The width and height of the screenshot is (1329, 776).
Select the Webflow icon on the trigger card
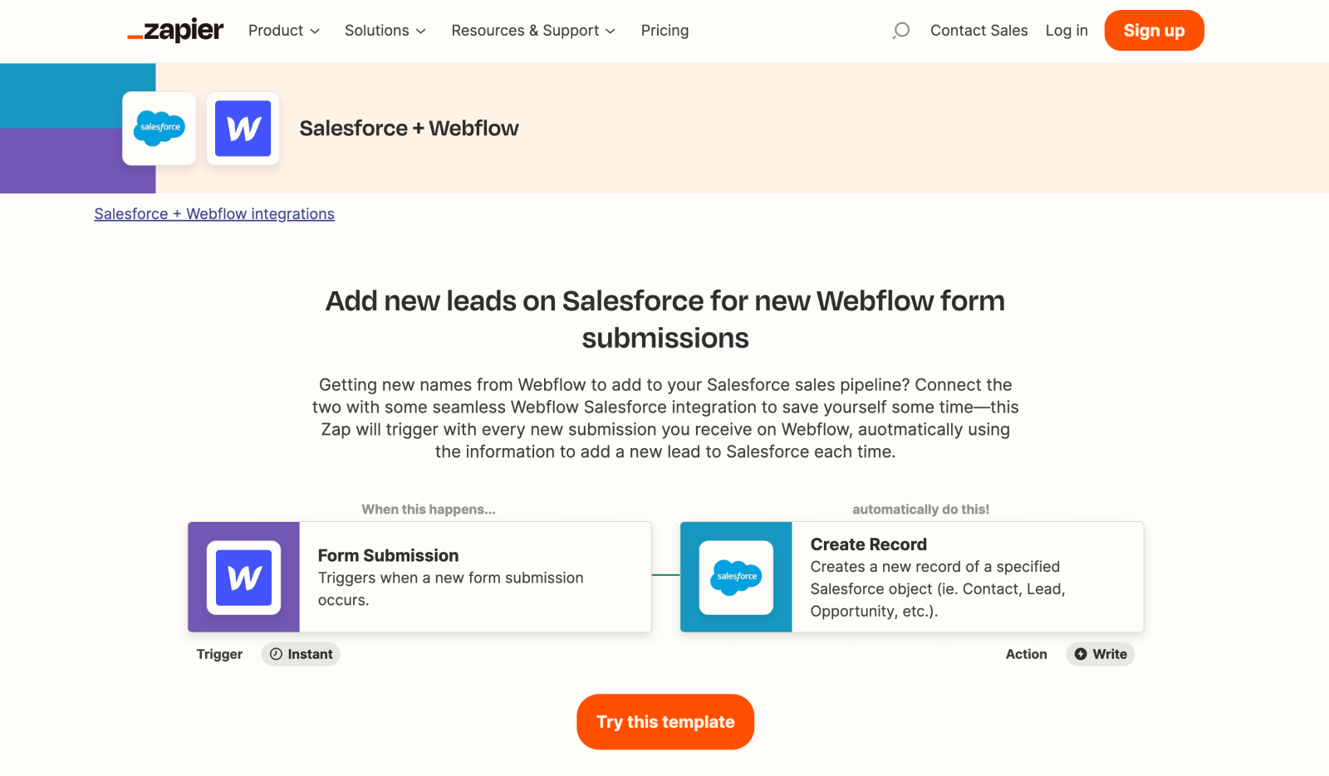click(243, 577)
